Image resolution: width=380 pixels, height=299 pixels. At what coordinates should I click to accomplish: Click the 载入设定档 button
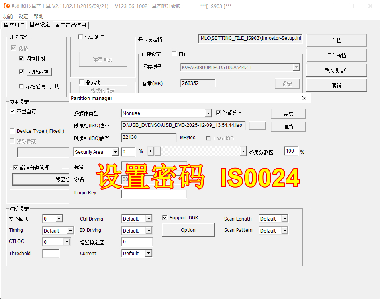pos(336,70)
